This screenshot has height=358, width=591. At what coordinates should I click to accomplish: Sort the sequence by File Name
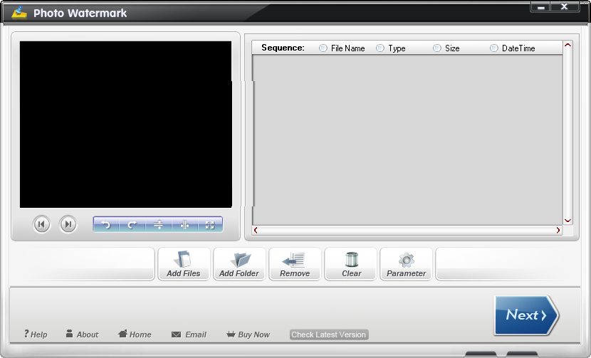point(324,48)
